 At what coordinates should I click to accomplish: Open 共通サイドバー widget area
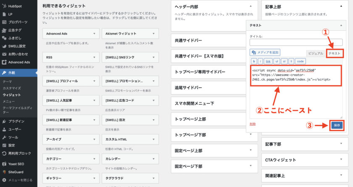point(208,40)
